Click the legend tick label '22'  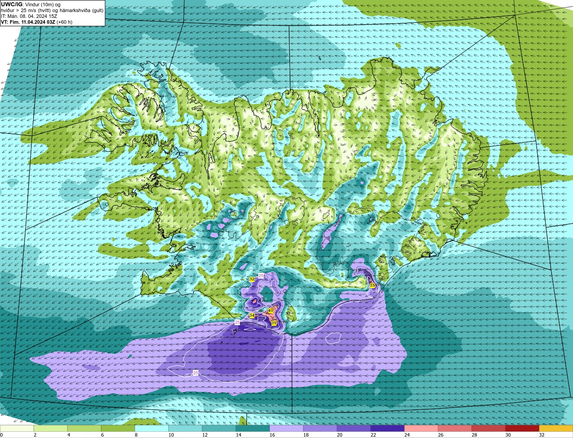coord(373,435)
